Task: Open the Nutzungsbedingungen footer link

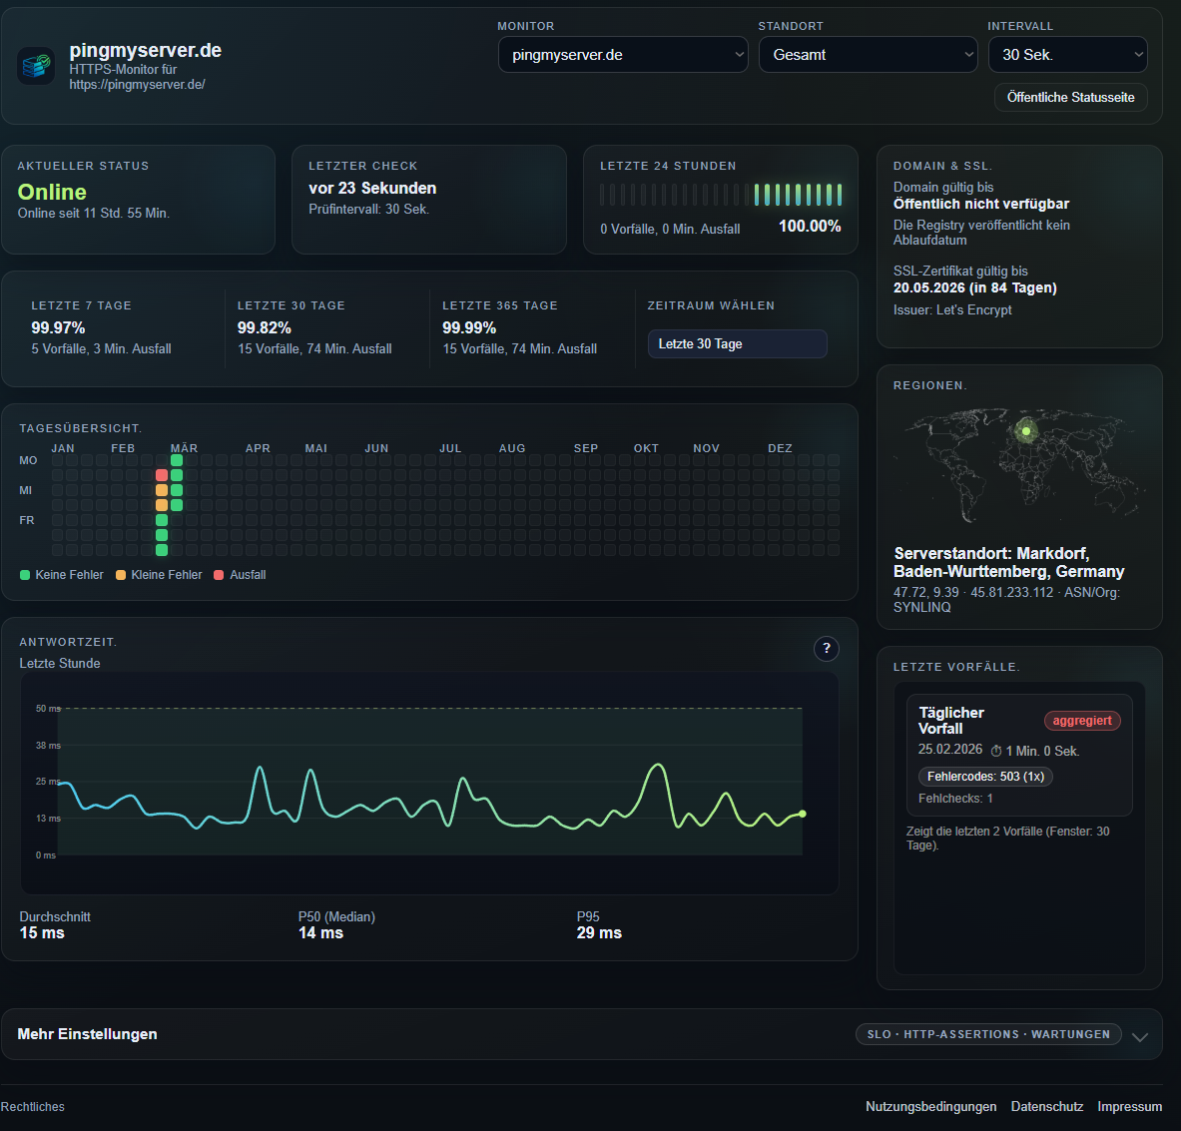Action: (x=930, y=1106)
